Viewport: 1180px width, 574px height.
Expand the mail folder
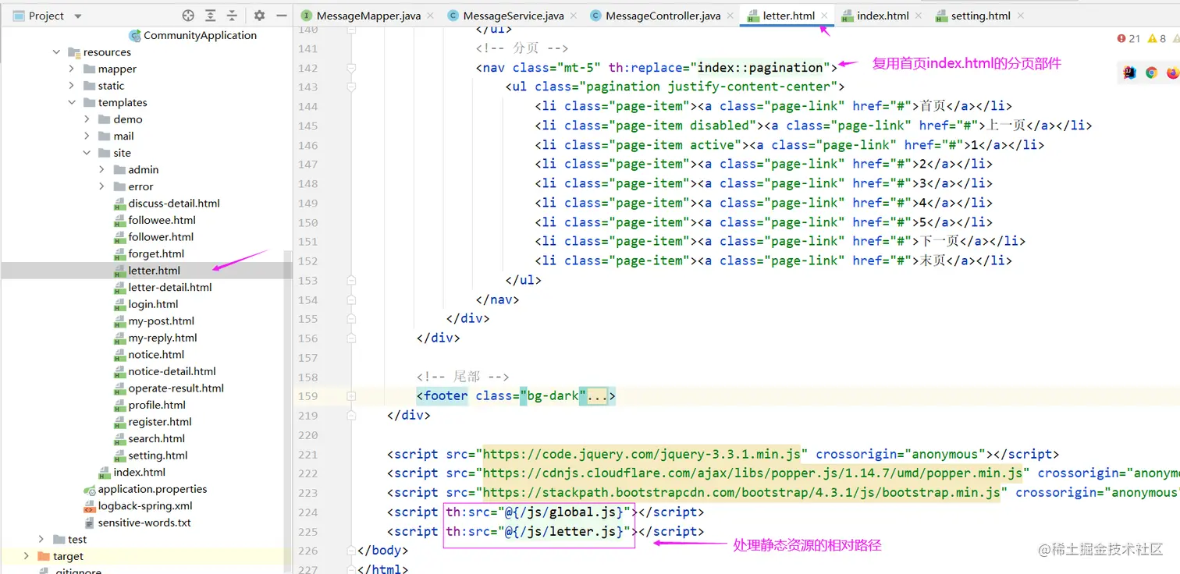pos(87,136)
